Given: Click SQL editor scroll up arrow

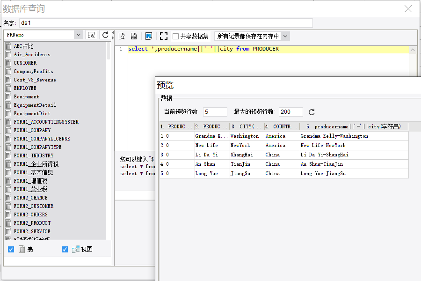Looking at the screenshot, I should click(413, 50).
